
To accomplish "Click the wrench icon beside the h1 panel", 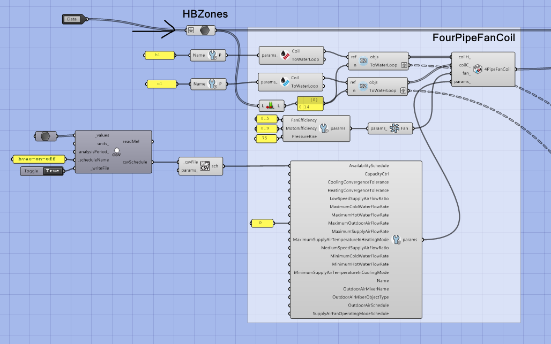I will [213, 55].
